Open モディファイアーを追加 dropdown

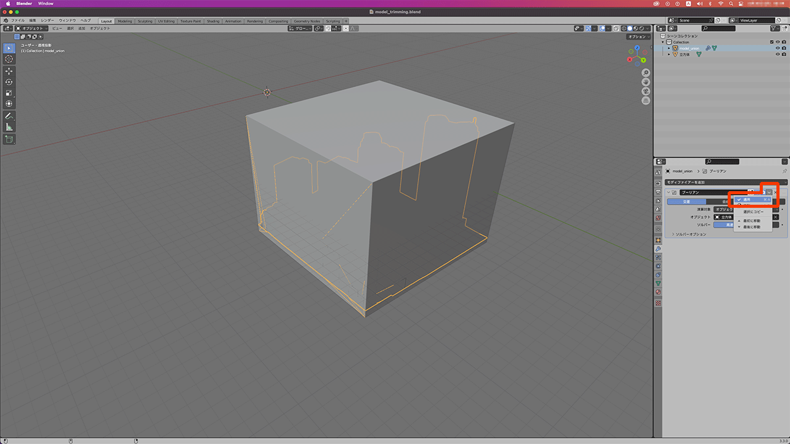tap(726, 183)
